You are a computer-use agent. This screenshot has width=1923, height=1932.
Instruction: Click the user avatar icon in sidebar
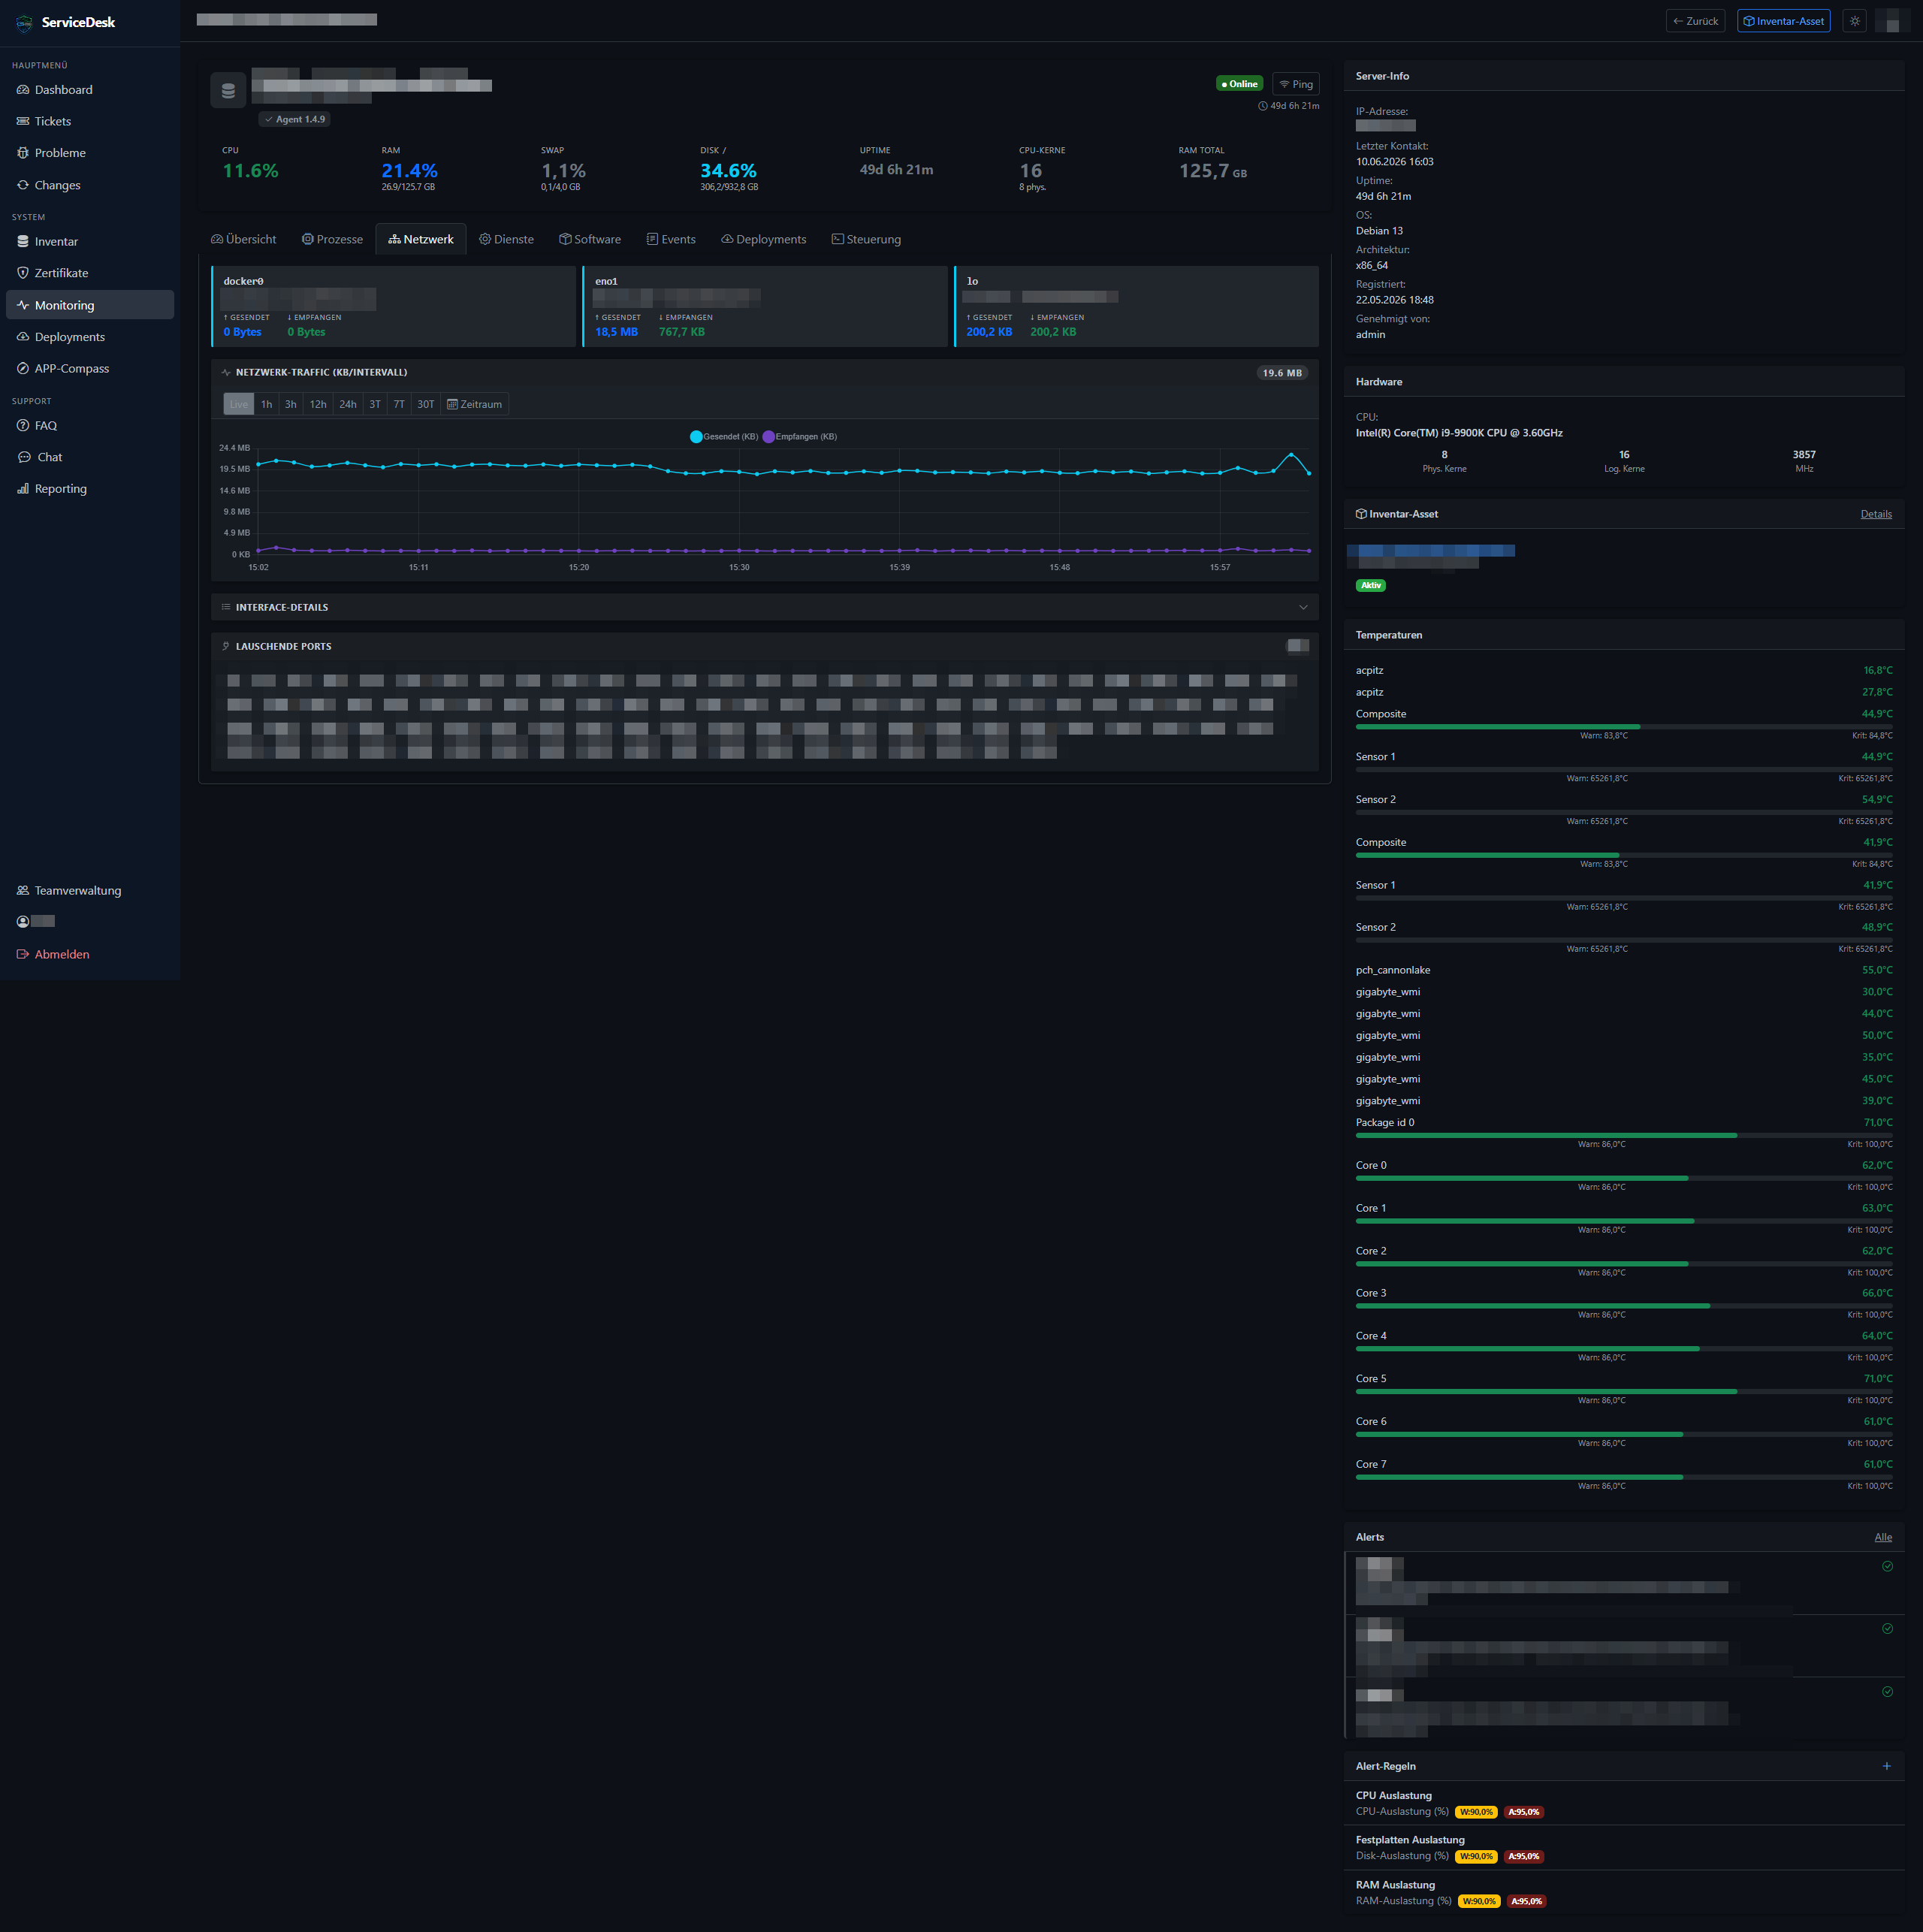coord(23,922)
